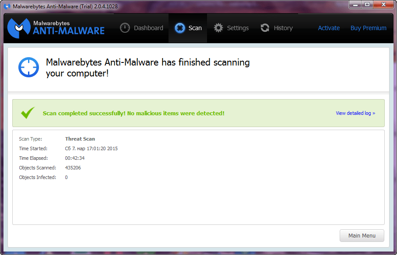Image resolution: width=397 pixels, height=255 pixels.
Task: Switch to the Scan tab
Action: [188, 28]
